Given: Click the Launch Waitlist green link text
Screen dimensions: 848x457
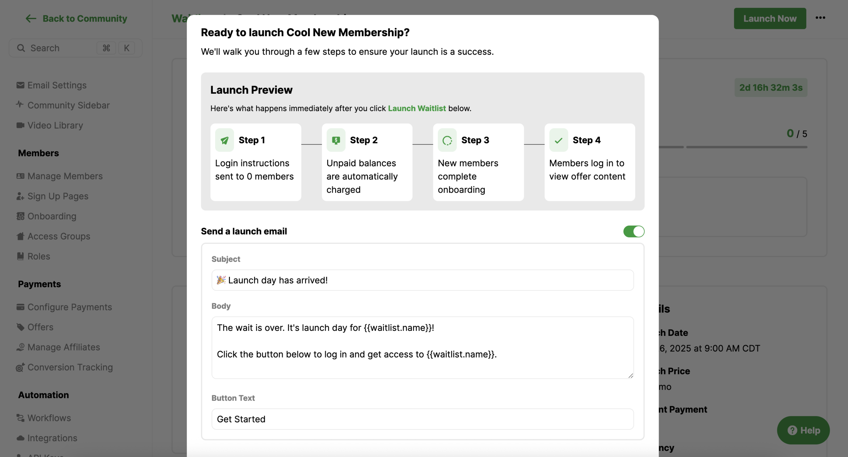Looking at the screenshot, I should [x=416, y=108].
